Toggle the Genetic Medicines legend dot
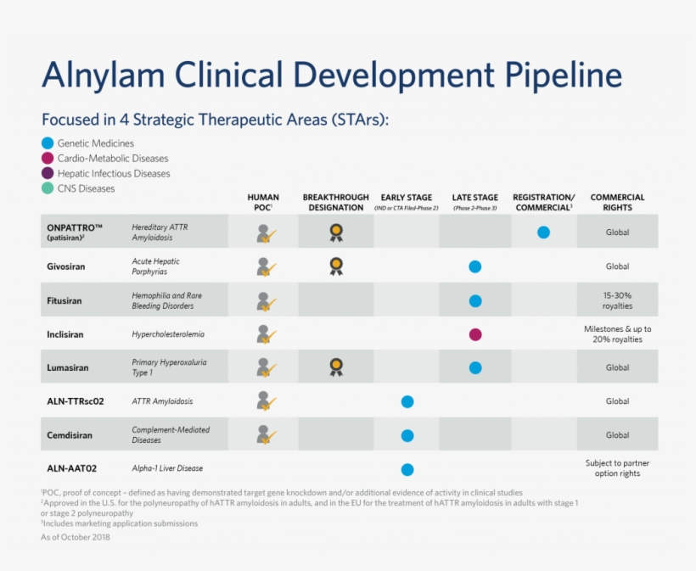This screenshot has width=696, height=571. (x=47, y=143)
